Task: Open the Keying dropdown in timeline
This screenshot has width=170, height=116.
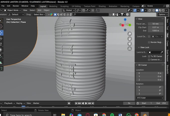Action: pos(20,103)
